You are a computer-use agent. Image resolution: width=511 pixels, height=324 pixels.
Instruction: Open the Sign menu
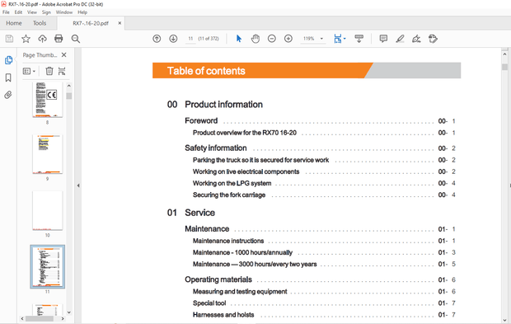point(46,12)
